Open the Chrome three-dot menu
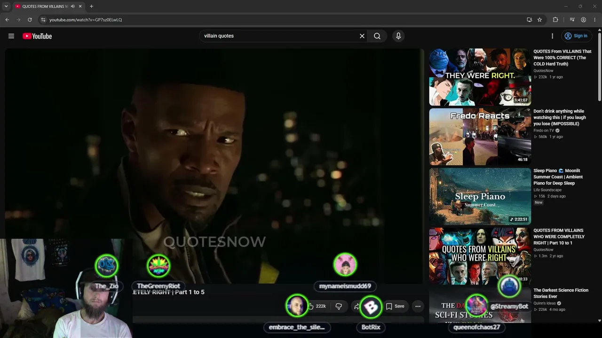602x338 pixels. tap(595, 20)
